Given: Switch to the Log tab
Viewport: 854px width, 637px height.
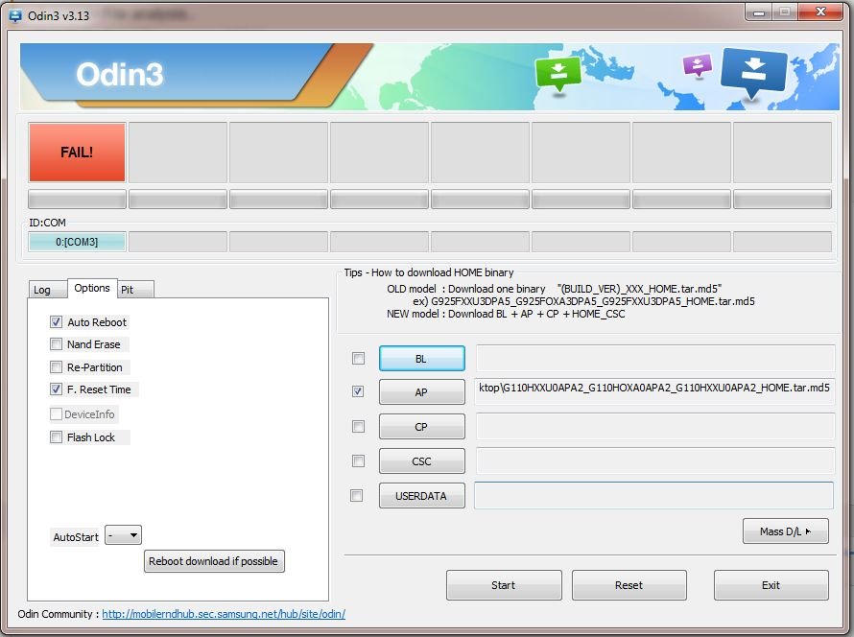Looking at the screenshot, I should coord(47,290).
